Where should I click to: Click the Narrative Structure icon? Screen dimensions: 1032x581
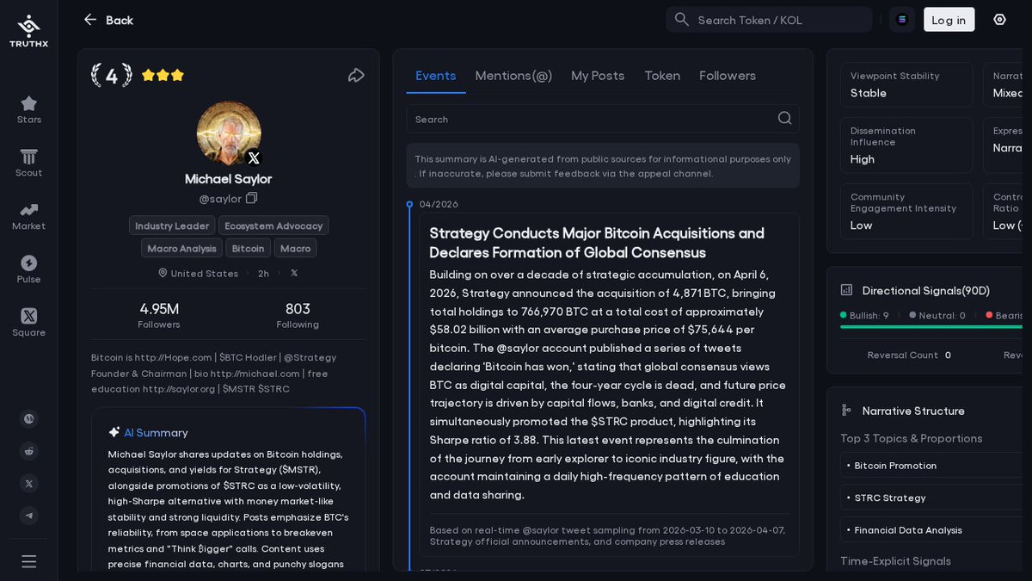pyautogui.click(x=846, y=411)
